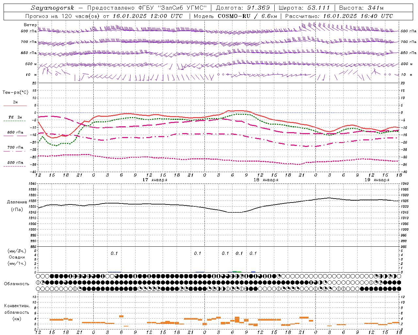Click the Ветер section label
This screenshot has width=418, height=335.
(30, 25)
